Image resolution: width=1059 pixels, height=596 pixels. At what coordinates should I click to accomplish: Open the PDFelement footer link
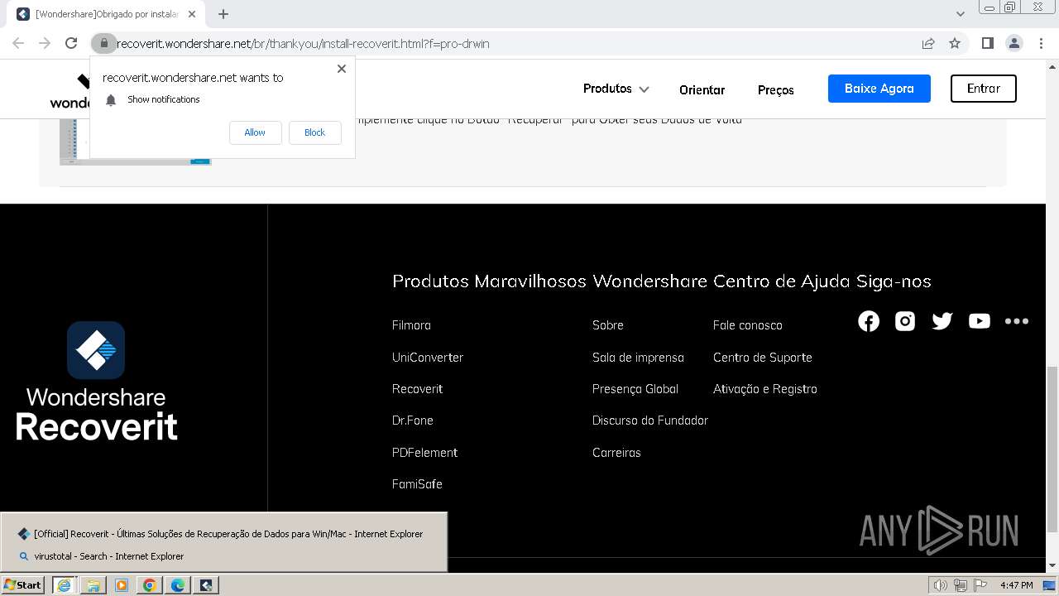424,453
